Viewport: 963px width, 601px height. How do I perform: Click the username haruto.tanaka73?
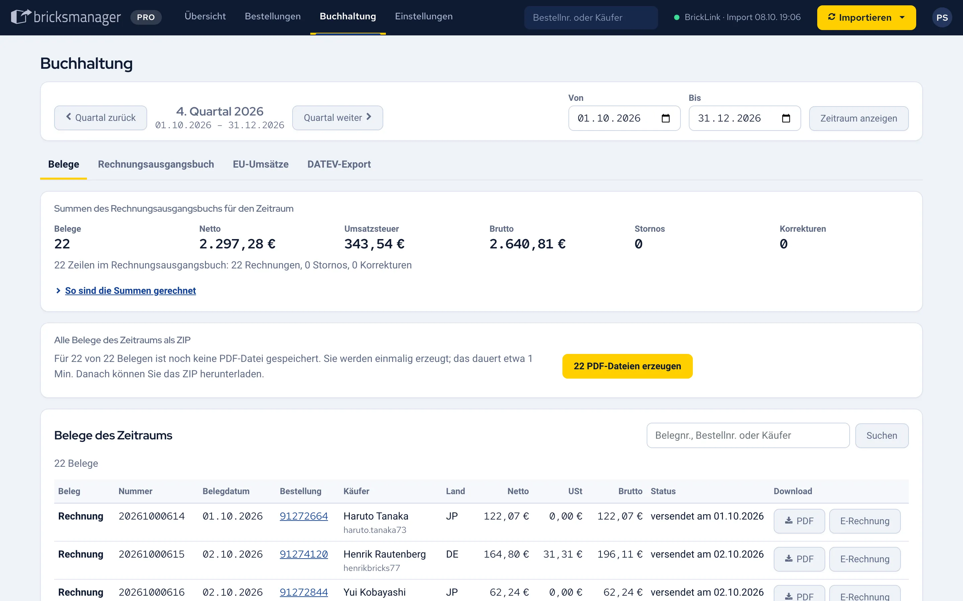375,530
